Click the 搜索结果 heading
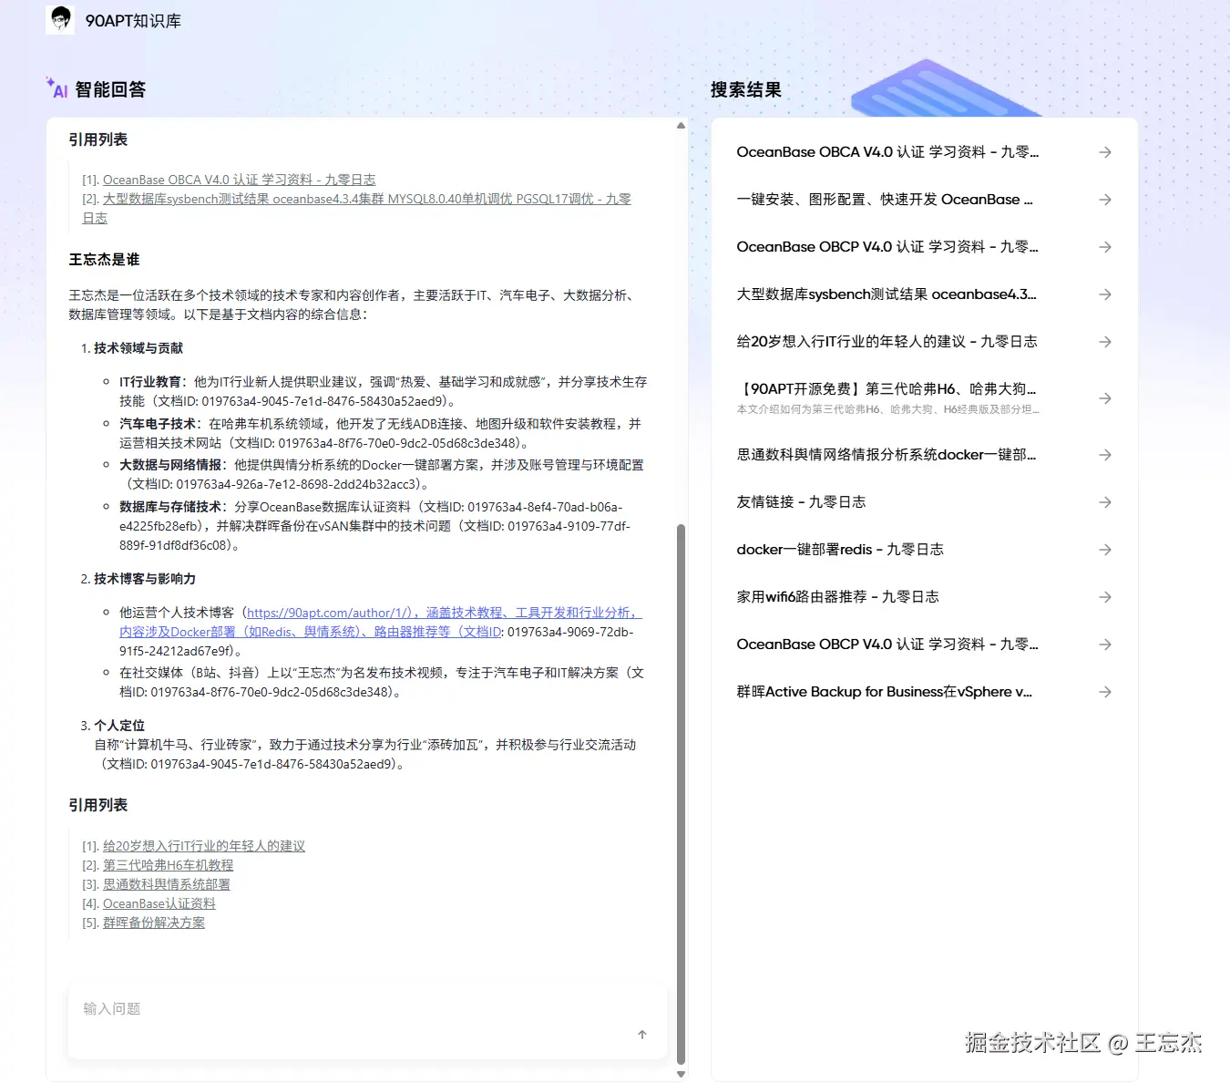 746,89
